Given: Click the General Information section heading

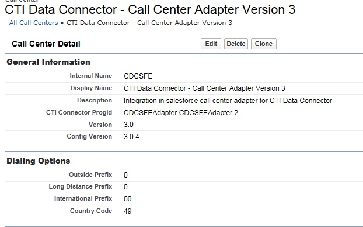Looking at the screenshot, I should click(48, 62).
